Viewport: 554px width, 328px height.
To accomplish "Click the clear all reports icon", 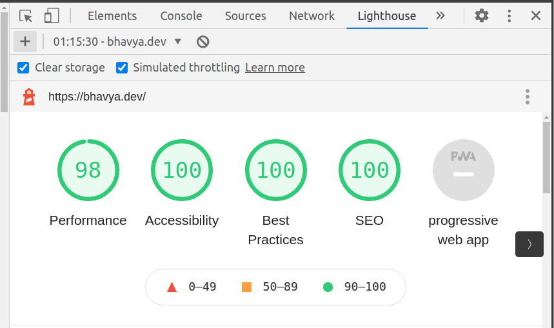I will [203, 42].
